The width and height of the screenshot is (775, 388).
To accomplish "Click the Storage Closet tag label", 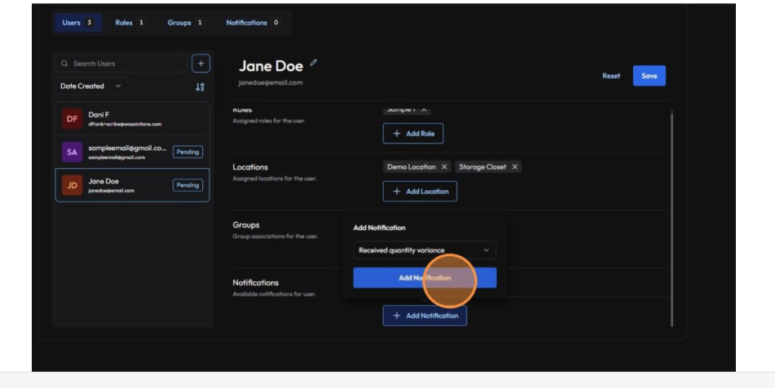I will pos(482,167).
